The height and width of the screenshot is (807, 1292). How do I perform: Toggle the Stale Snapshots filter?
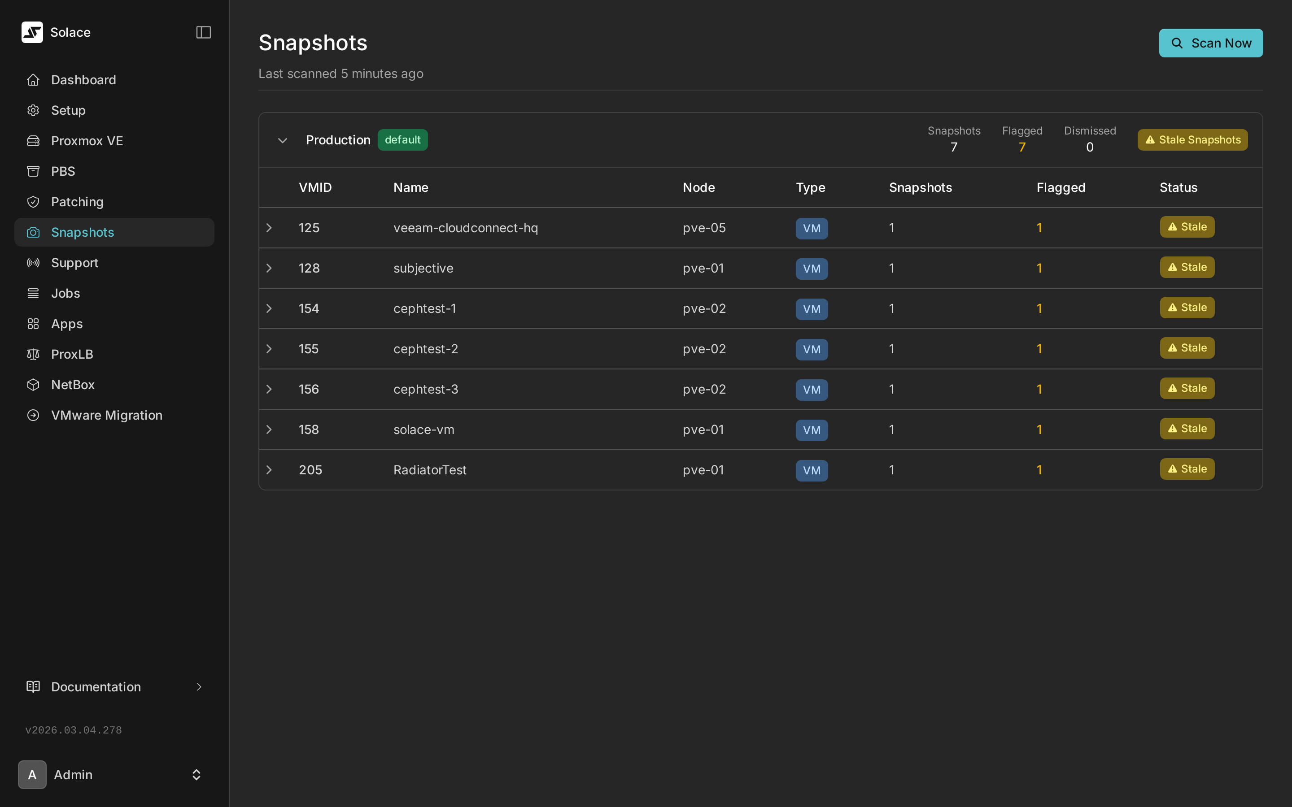(1192, 139)
